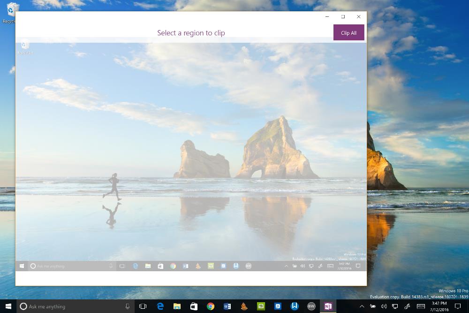Open Task View from the taskbar
469x313 pixels.
tap(143, 306)
